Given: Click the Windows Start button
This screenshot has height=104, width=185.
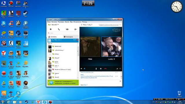Looking at the screenshot, I should pyautogui.click(x=3, y=102).
